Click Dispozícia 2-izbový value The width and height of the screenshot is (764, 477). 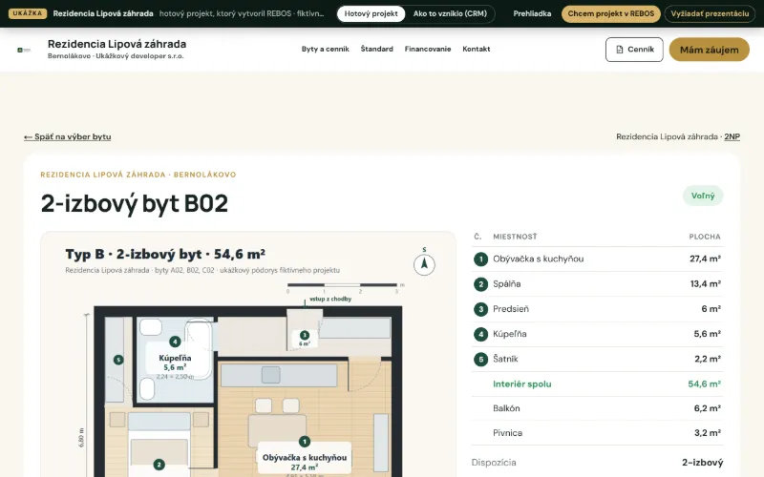[x=702, y=463]
